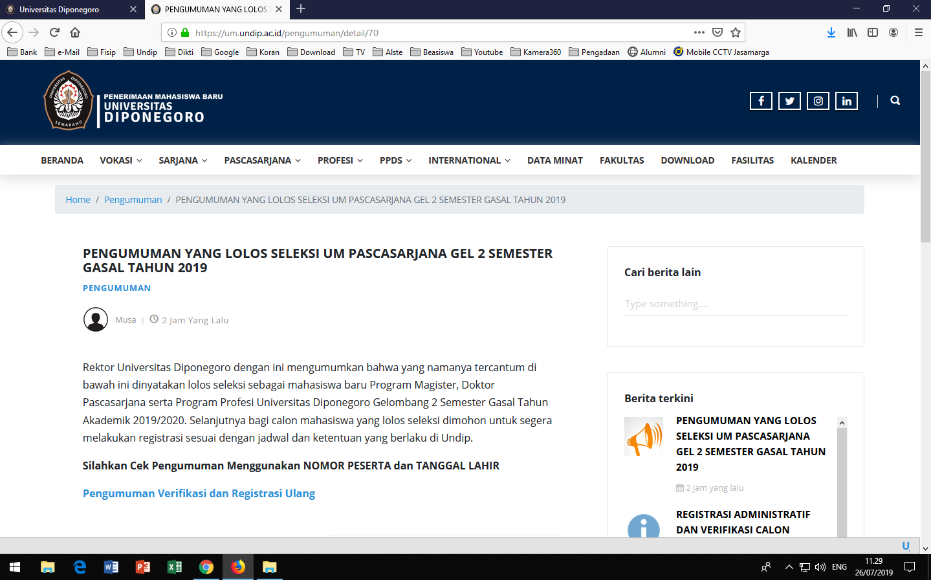This screenshot has width=931, height=580.
Task: Expand the VOKASI dropdown menu
Action: click(120, 160)
